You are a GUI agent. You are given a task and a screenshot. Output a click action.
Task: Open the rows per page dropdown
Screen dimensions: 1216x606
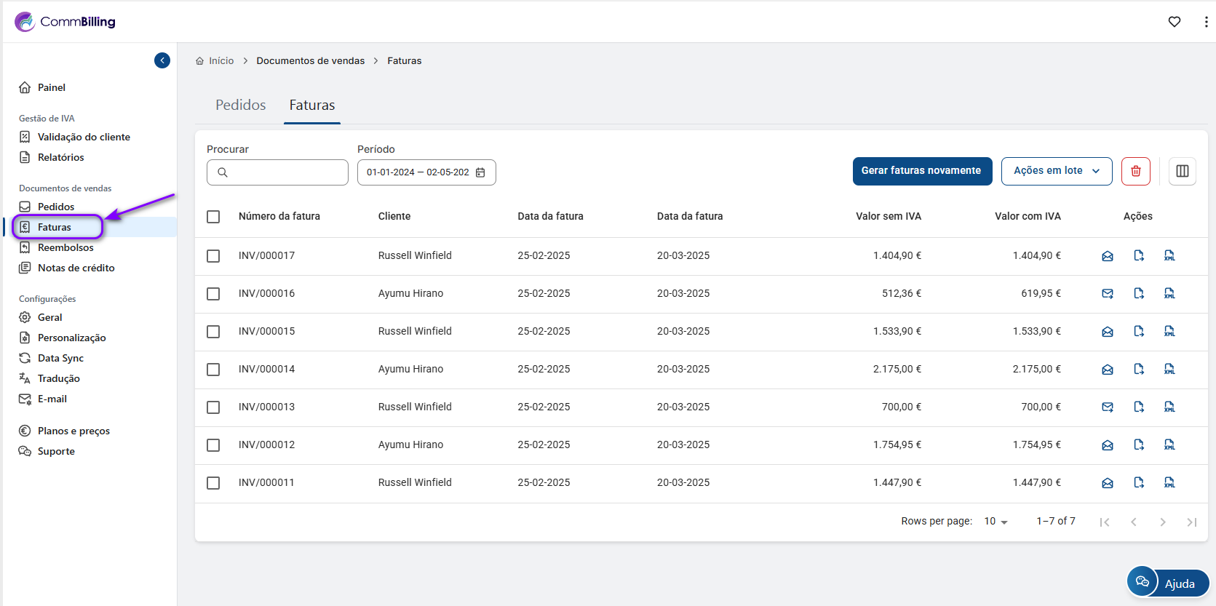click(996, 522)
